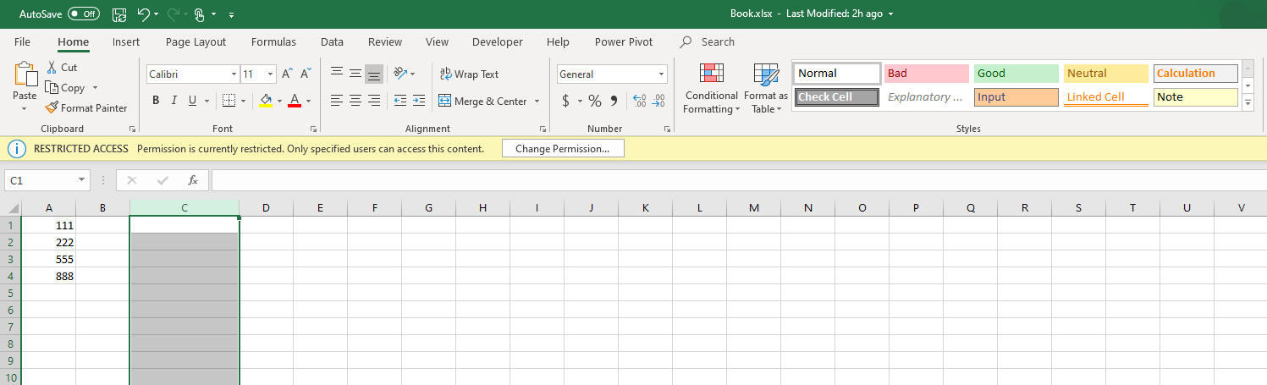
Task: Open the text Orientation options
Action: [405, 74]
